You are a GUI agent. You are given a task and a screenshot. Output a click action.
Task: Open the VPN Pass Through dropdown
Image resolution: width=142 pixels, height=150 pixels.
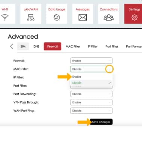[92, 102]
